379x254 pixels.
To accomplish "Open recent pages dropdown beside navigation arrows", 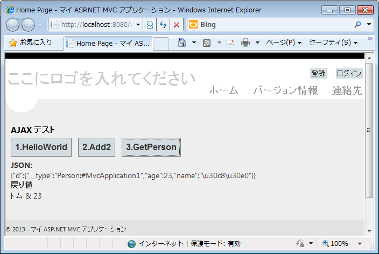I will pos(40,25).
